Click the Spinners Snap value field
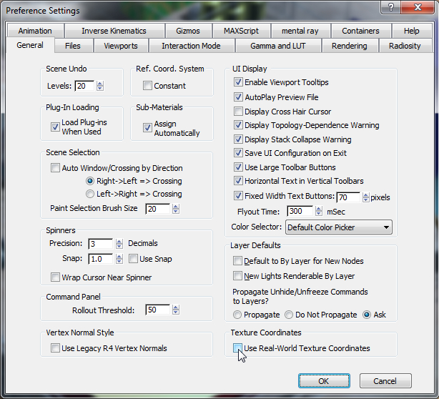Screen dimensions: 439x399 101,259
